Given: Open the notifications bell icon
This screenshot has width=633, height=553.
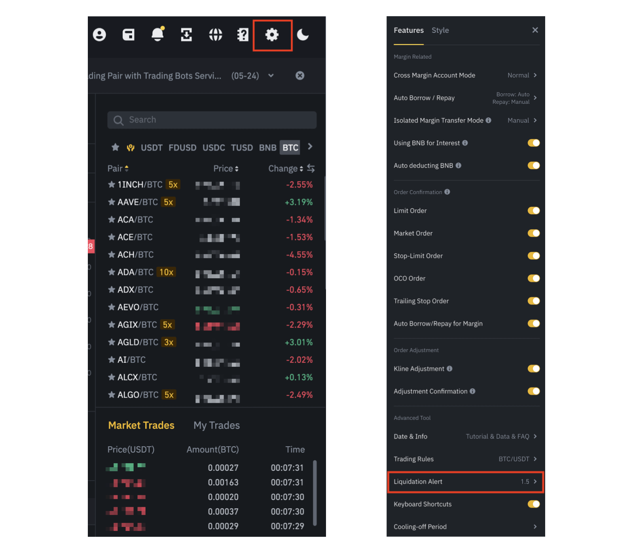Looking at the screenshot, I should (158, 34).
